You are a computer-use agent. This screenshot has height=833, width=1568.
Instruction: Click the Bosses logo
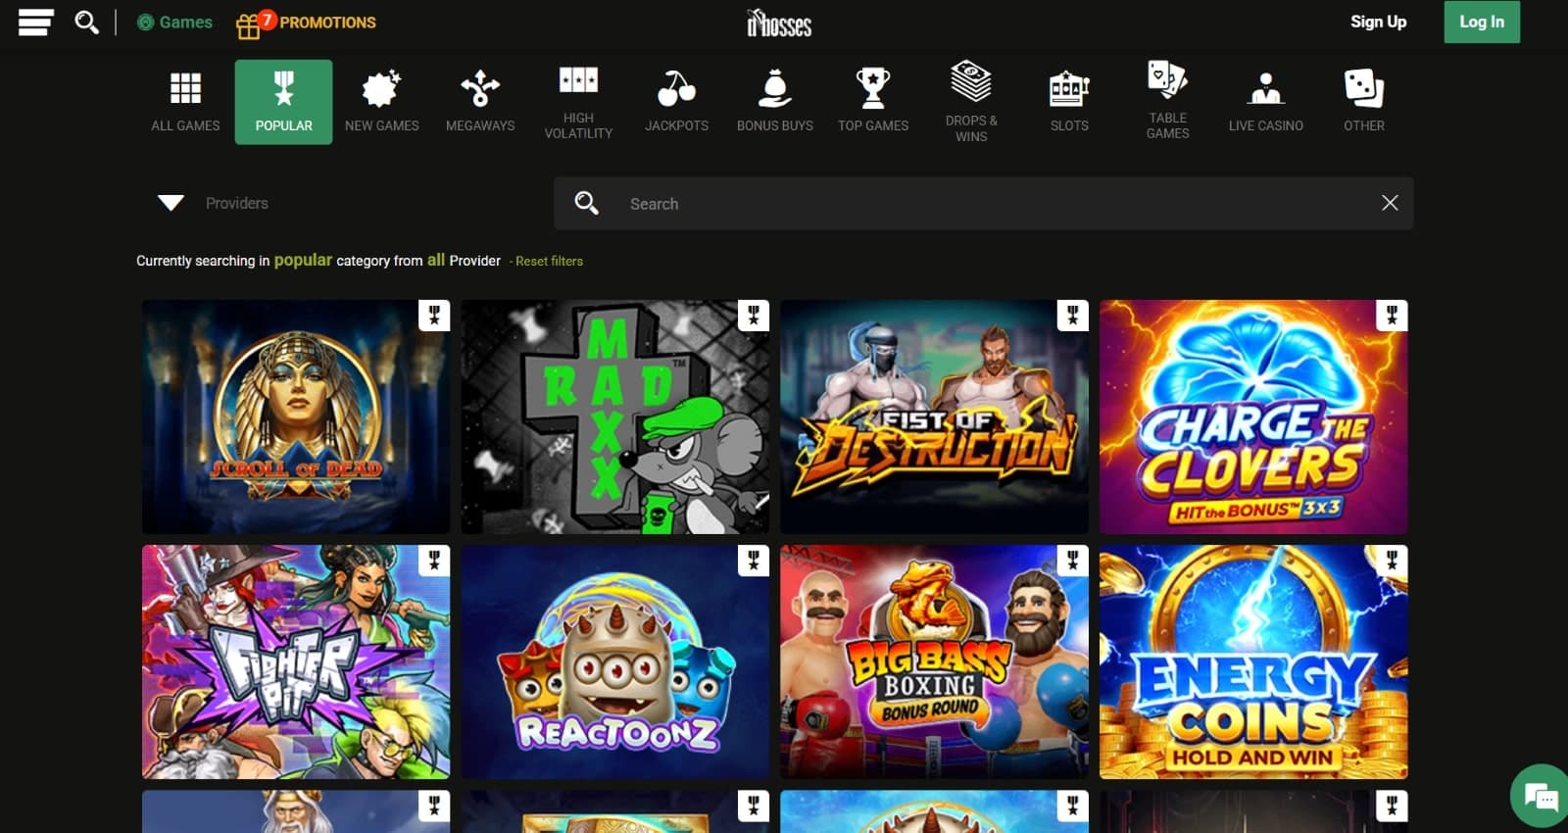pyautogui.click(x=779, y=23)
